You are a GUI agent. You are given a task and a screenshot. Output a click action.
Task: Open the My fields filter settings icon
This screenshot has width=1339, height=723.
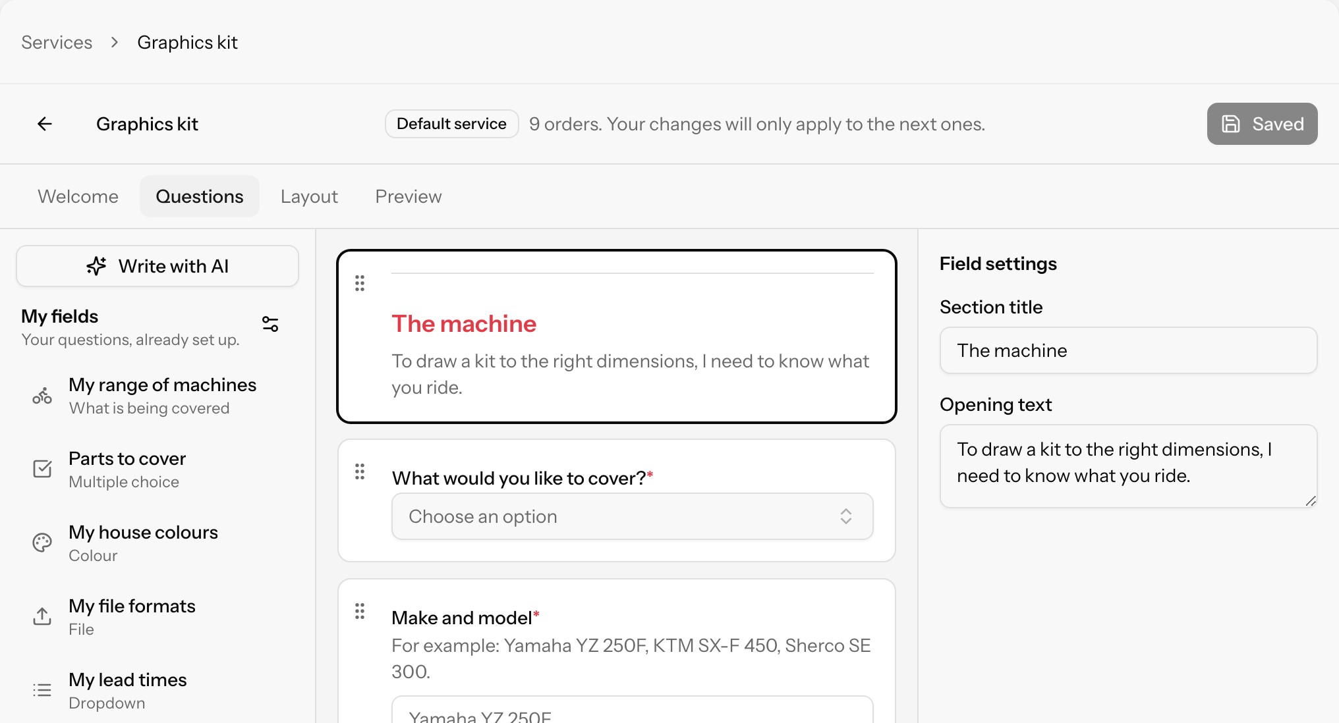[x=270, y=324]
